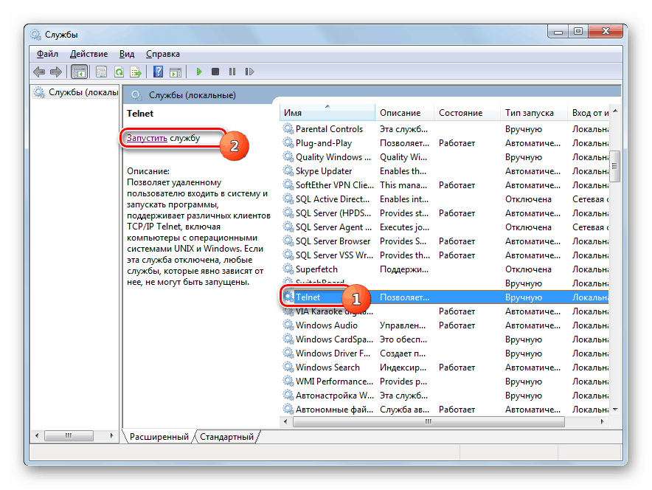Click the horizontal scrollbar below the services list
The image size is (652, 490).
pos(428,421)
